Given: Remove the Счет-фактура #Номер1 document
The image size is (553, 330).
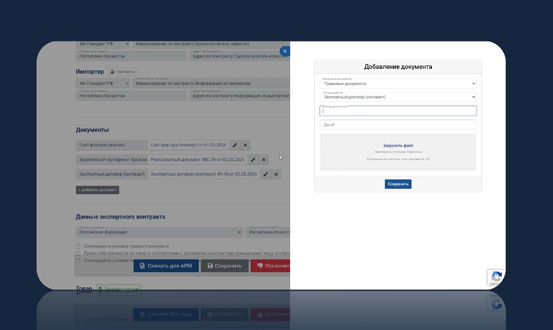Looking at the screenshot, I should click(x=245, y=145).
